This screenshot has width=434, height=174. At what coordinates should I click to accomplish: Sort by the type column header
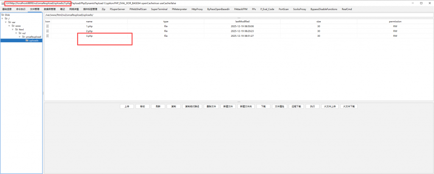click(x=166, y=21)
